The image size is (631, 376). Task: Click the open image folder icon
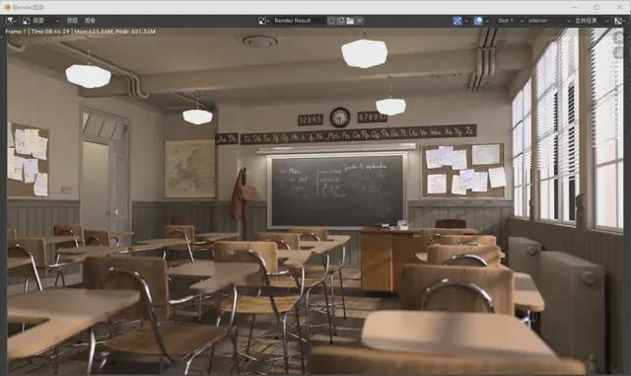(350, 21)
